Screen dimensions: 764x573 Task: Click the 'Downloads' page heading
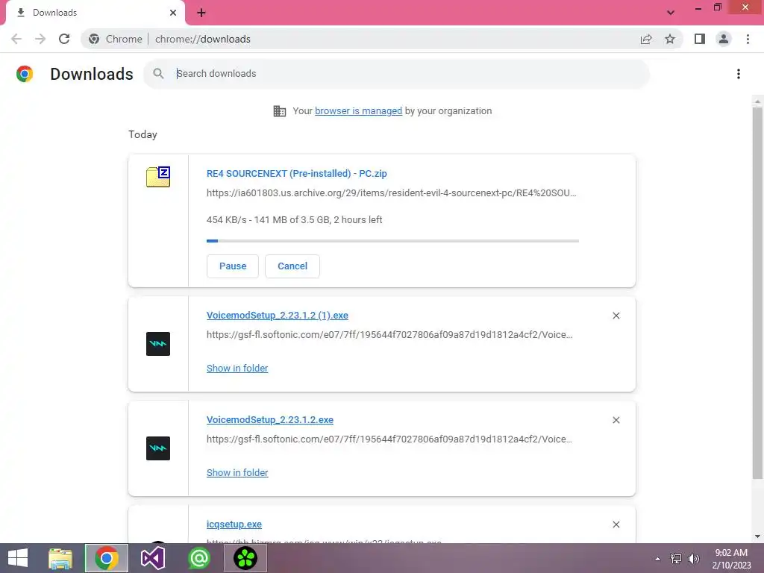[x=92, y=74]
